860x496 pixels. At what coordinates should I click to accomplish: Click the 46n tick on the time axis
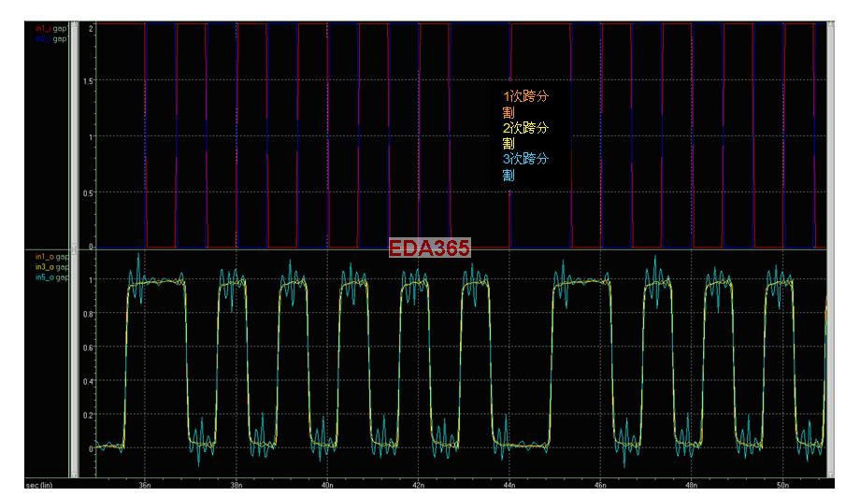(x=600, y=485)
